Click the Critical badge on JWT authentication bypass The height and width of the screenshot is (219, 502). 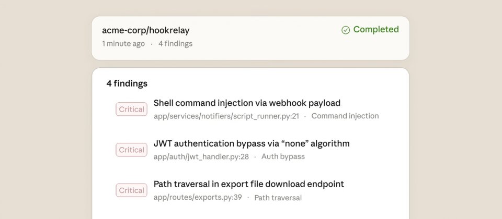(131, 150)
